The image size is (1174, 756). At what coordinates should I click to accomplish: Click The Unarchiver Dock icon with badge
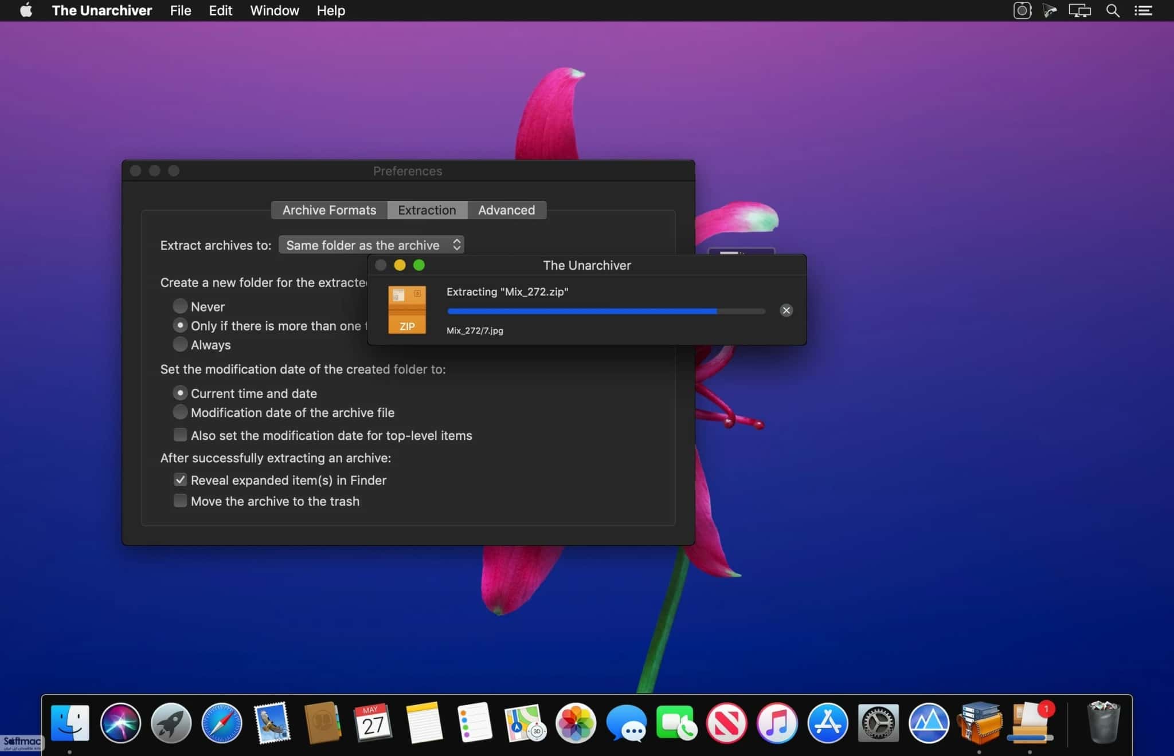point(1031,723)
